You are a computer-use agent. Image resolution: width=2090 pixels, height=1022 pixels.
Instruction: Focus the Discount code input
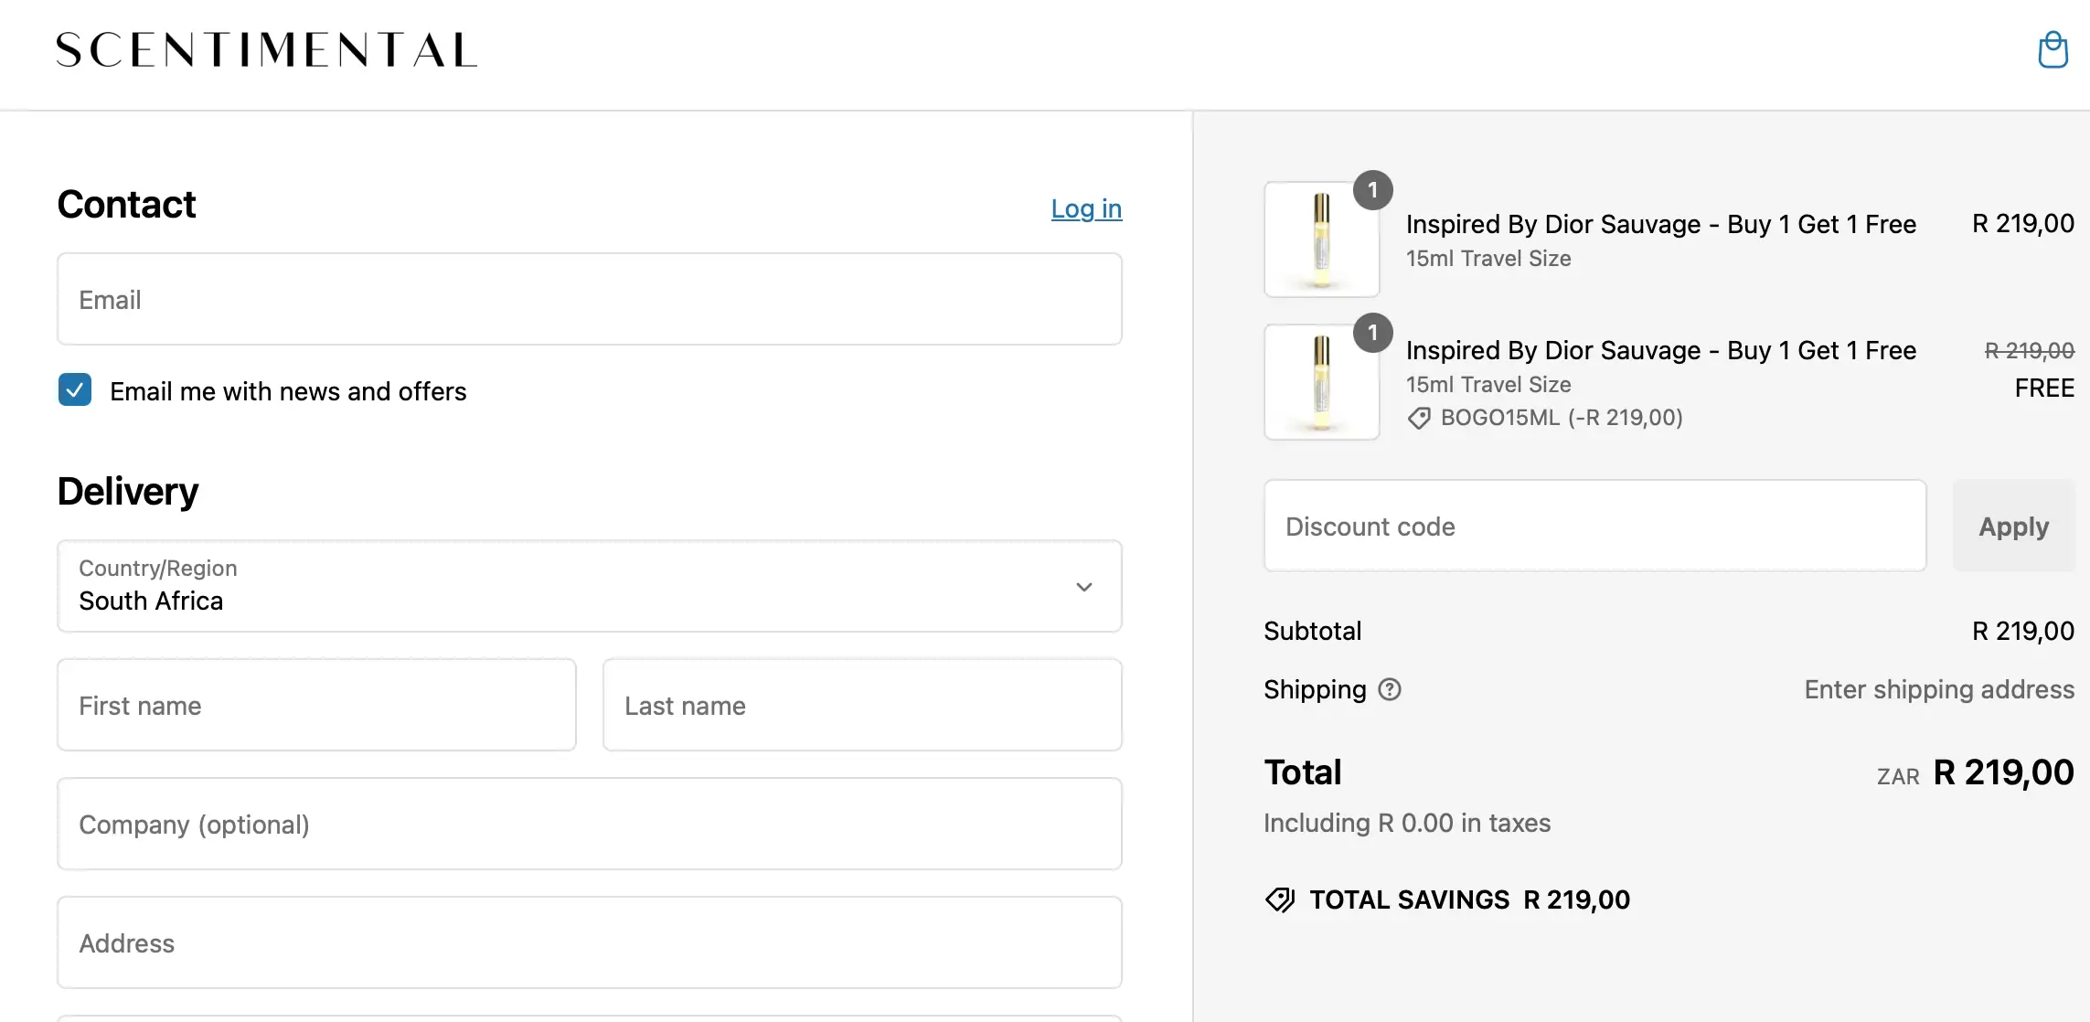click(1594, 527)
